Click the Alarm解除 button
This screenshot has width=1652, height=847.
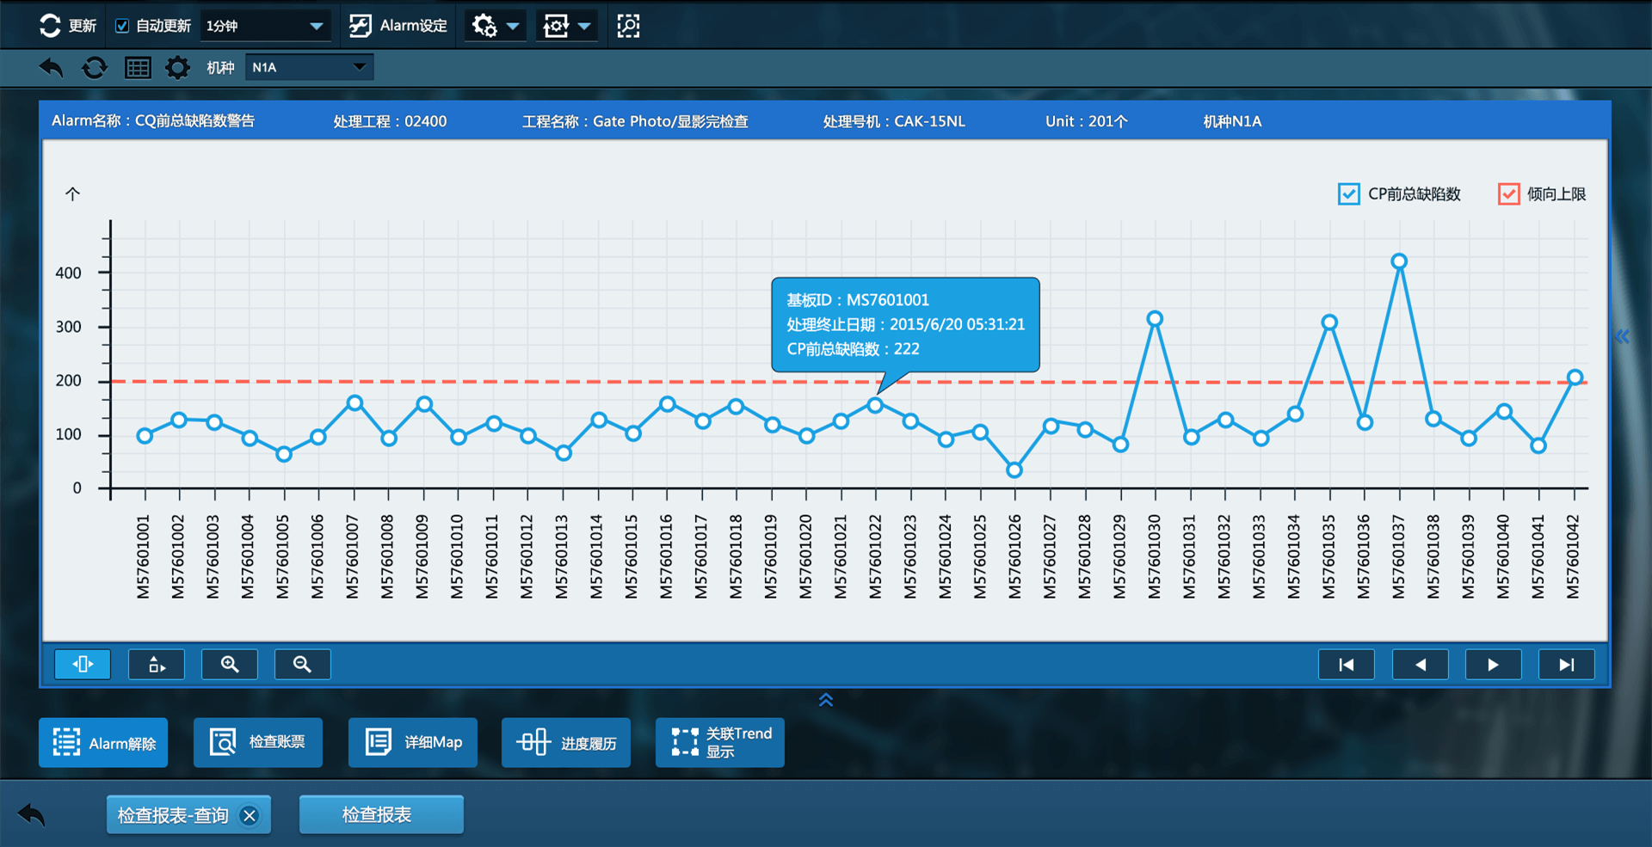103,742
